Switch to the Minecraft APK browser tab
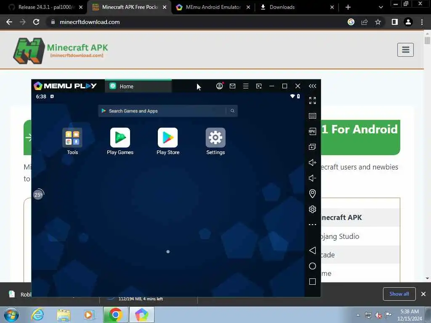This screenshot has height=323, width=431. (x=129, y=7)
